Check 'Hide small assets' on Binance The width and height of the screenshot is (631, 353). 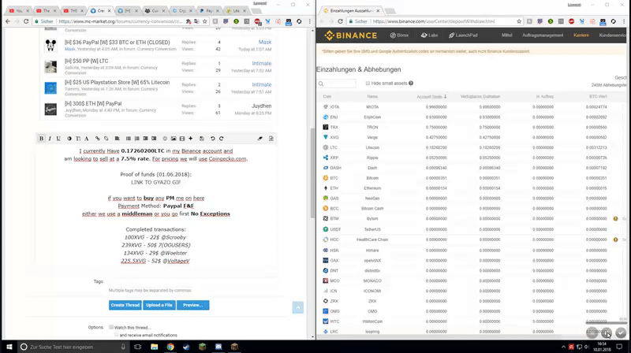(x=368, y=84)
